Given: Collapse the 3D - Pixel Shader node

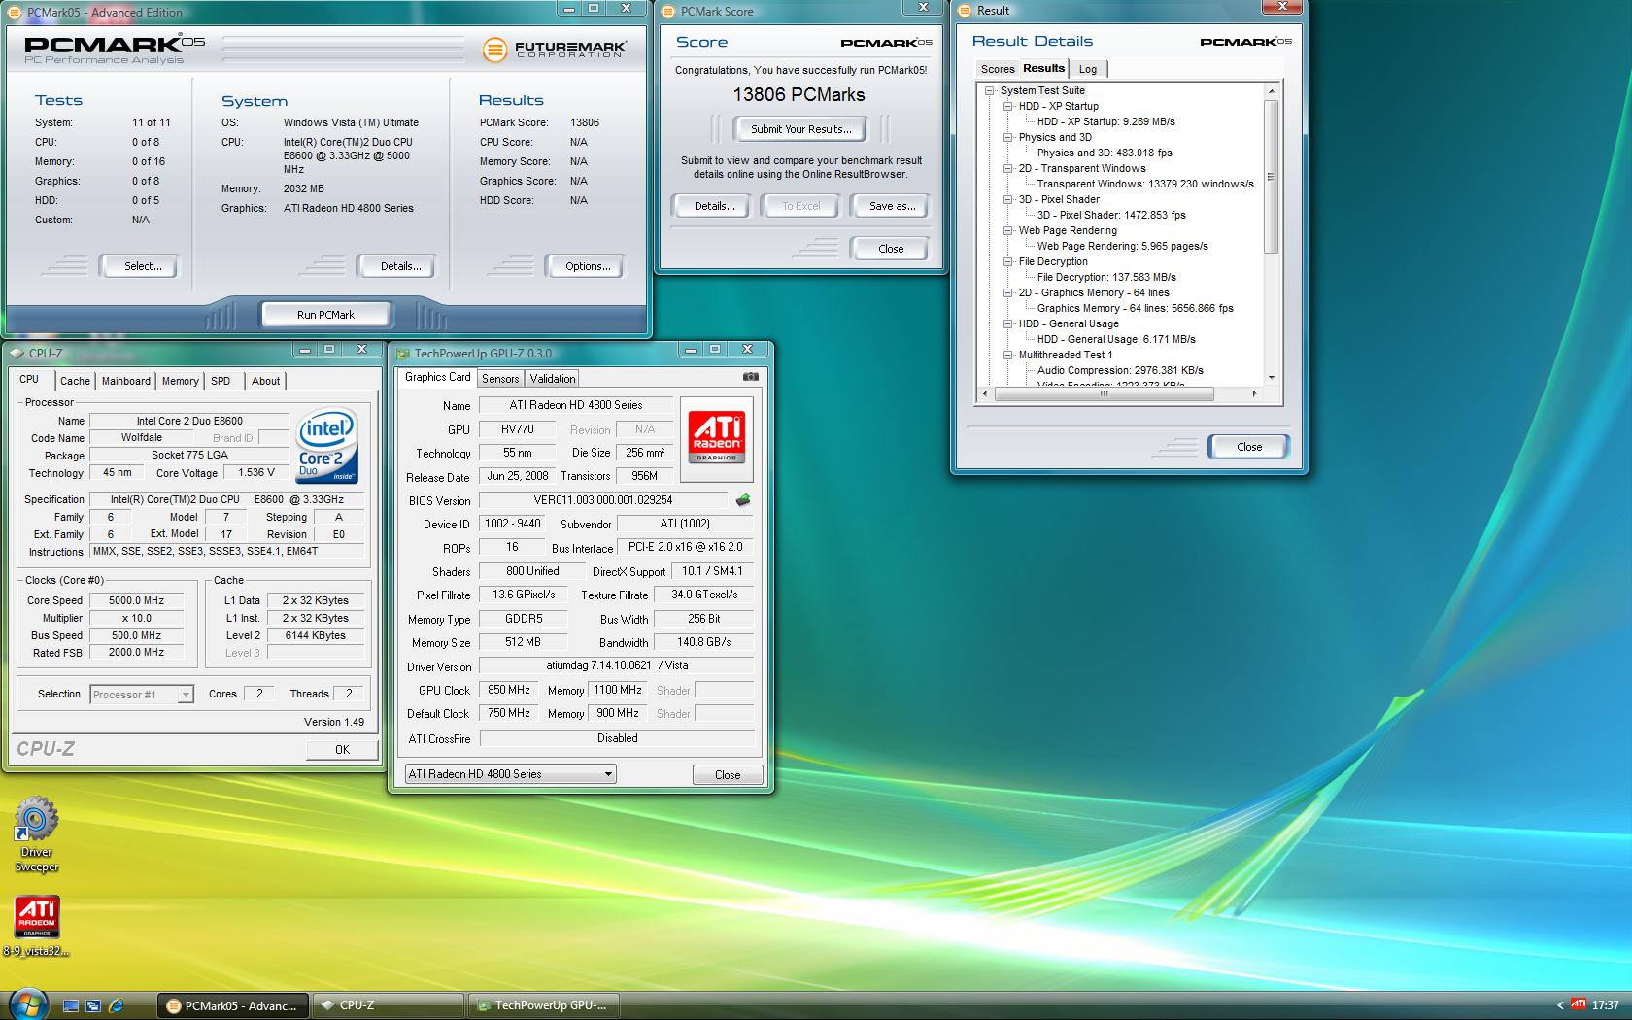Looking at the screenshot, I should coord(1008,199).
